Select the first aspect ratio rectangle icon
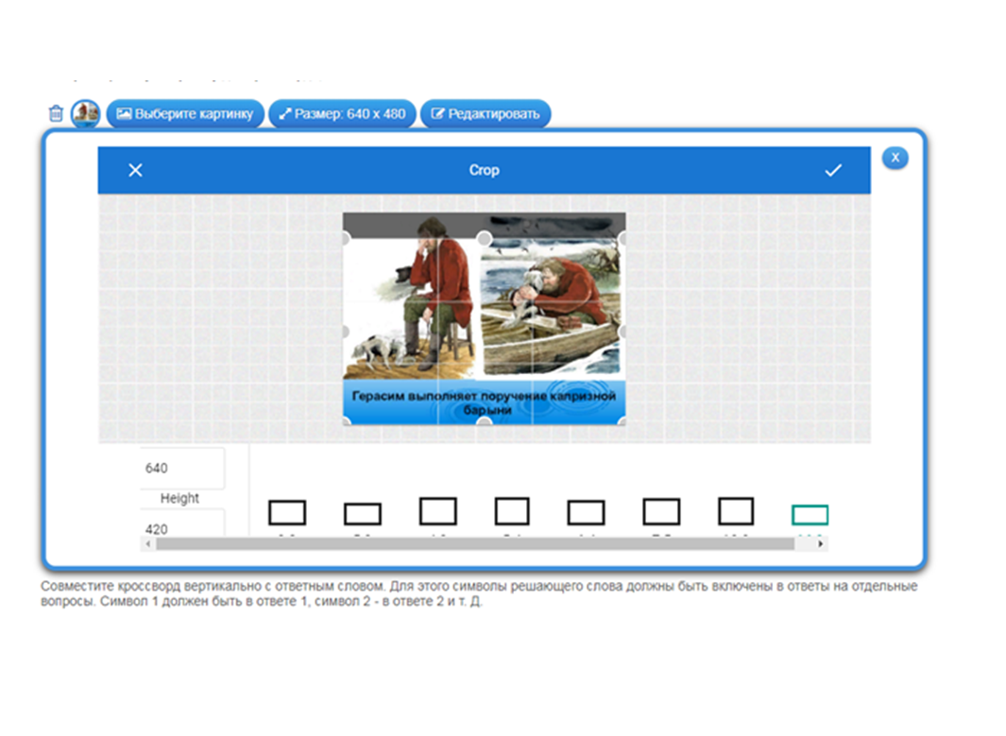The height and width of the screenshot is (736, 1006). (287, 513)
